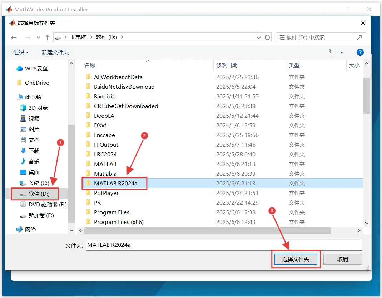Screen dimensions: 382x298
Task: Select OneDrive in sidebar
Action: pyautogui.click(x=33, y=83)
